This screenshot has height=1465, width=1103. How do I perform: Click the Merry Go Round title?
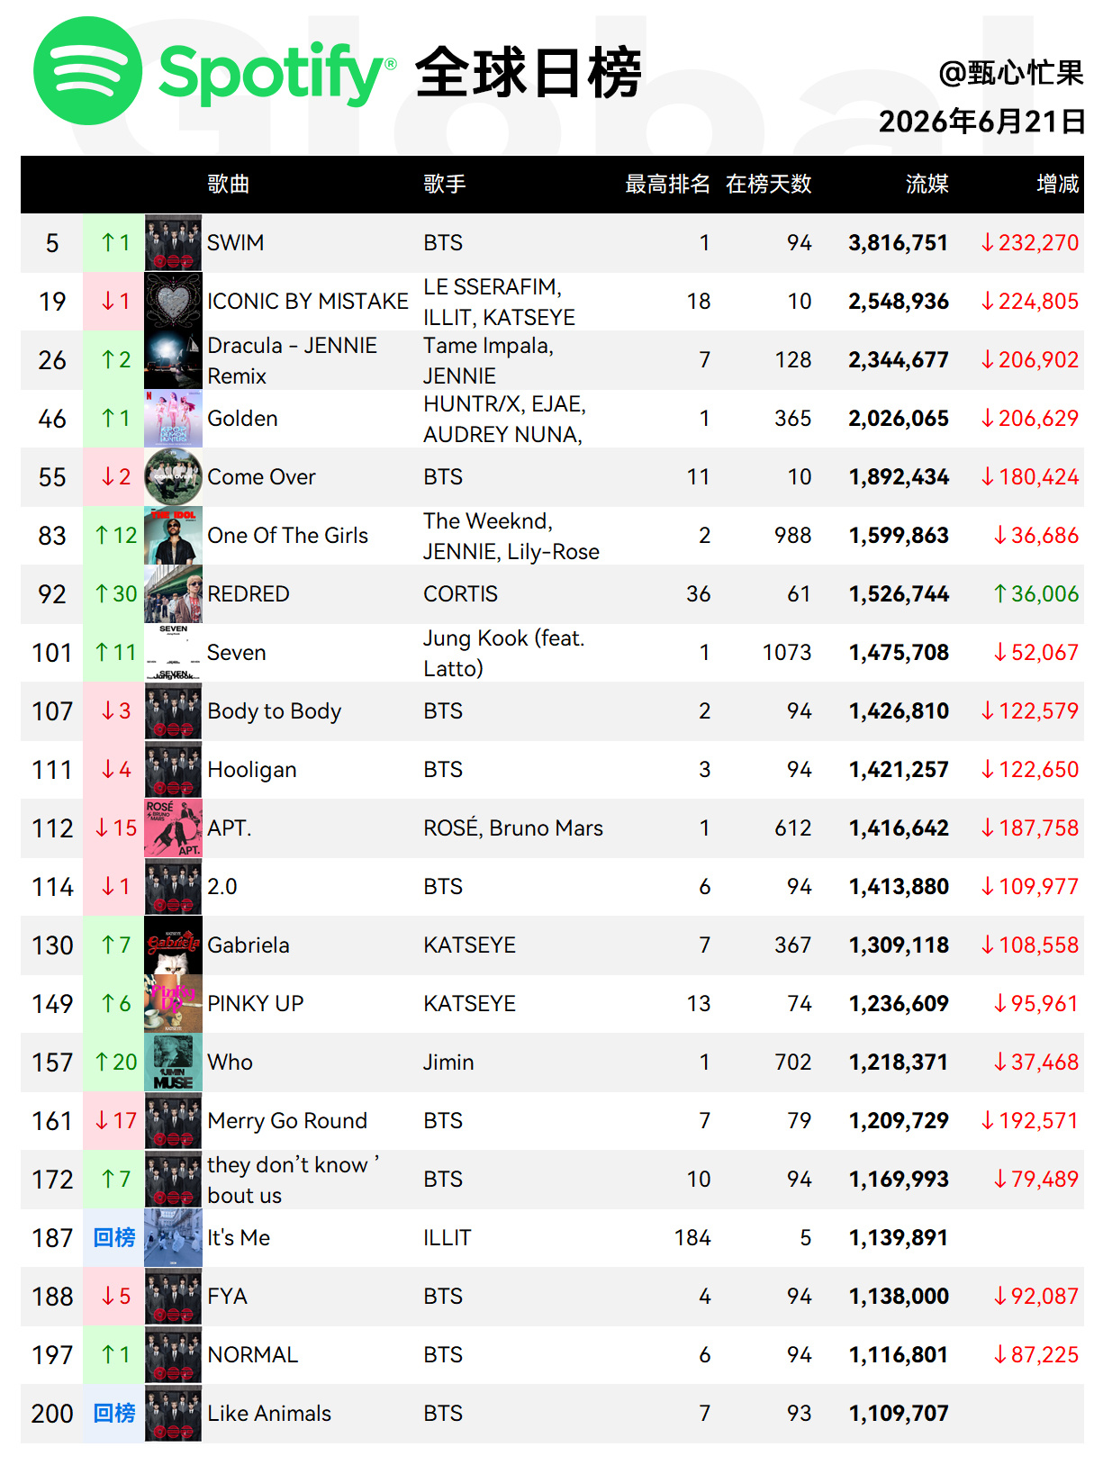point(287,1121)
